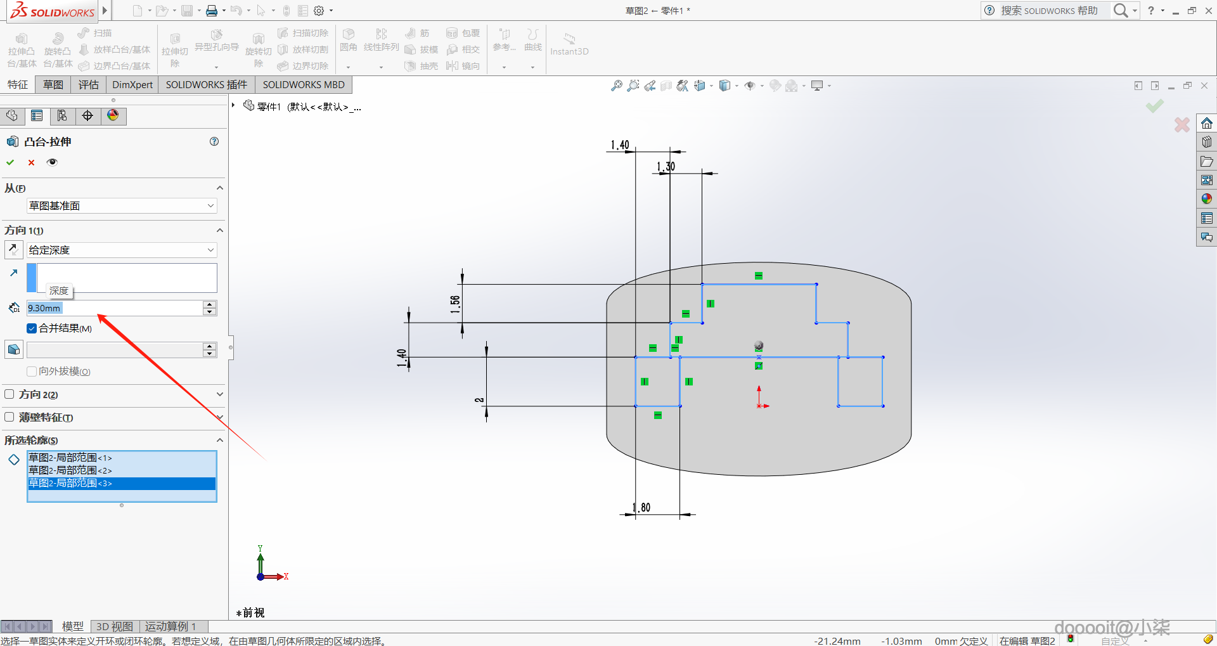Switch to the SOLIDWORKS MBD tab
Screen dimensions: 1217x646
[304, 85]
